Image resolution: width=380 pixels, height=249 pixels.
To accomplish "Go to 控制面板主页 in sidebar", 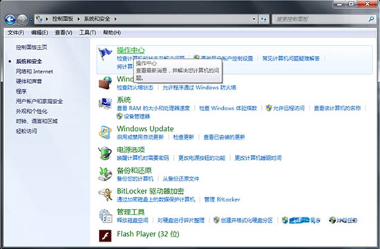I will [32, 47].
